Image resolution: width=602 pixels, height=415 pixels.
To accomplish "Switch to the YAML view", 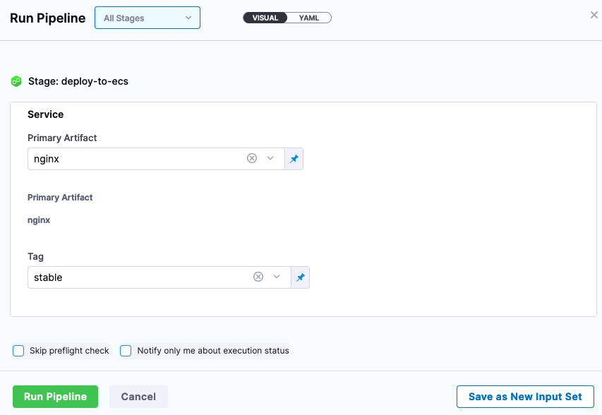I will pos(308,18).
